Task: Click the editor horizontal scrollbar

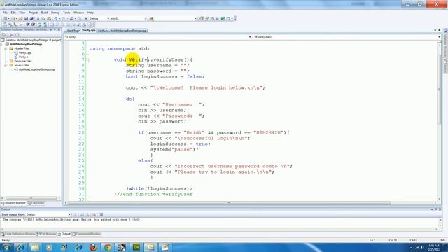Action: (229, 203)
